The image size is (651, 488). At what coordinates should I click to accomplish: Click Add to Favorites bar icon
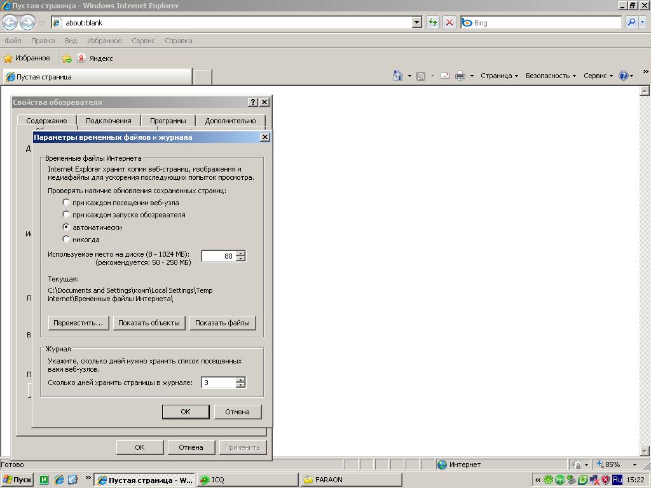67,58
